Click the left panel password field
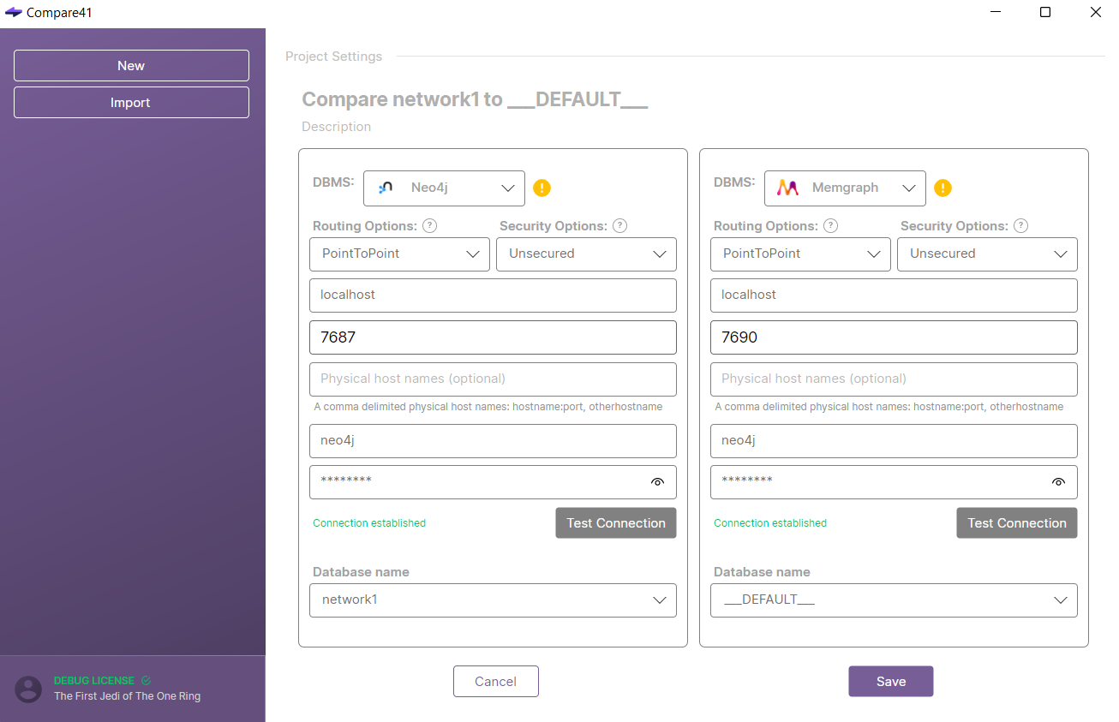Screen dimensions: 1119x722 pyautogui.click(x=493, y=482)
